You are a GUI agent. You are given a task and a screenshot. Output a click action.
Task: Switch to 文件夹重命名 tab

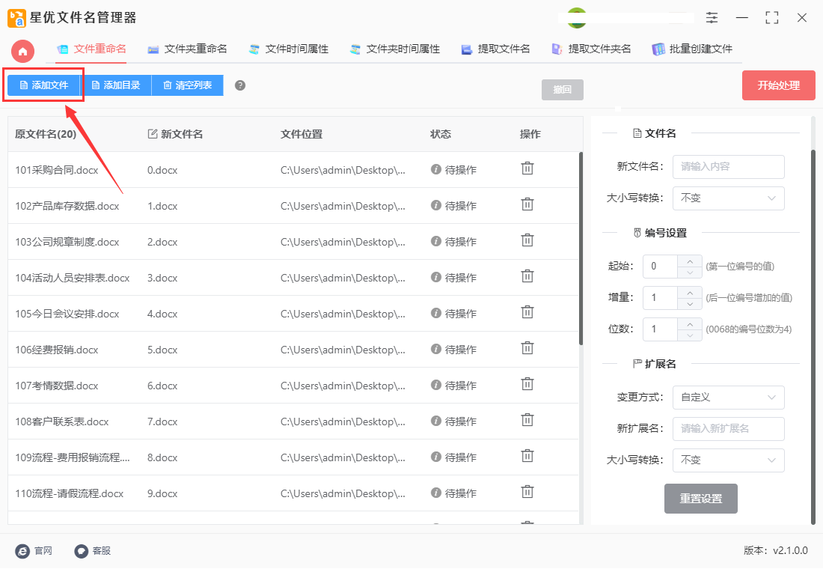[187, 49]
